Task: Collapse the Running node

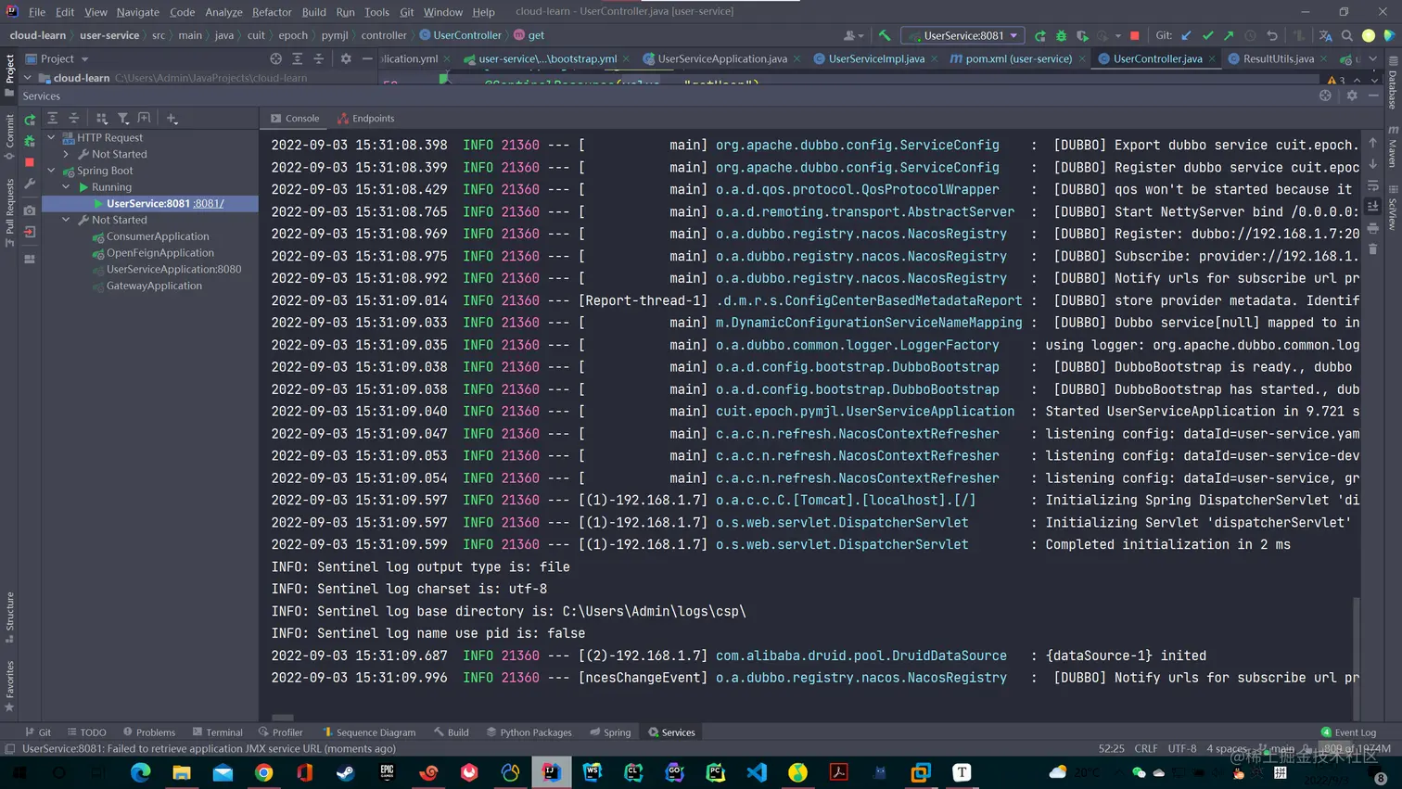Action: 67,187
